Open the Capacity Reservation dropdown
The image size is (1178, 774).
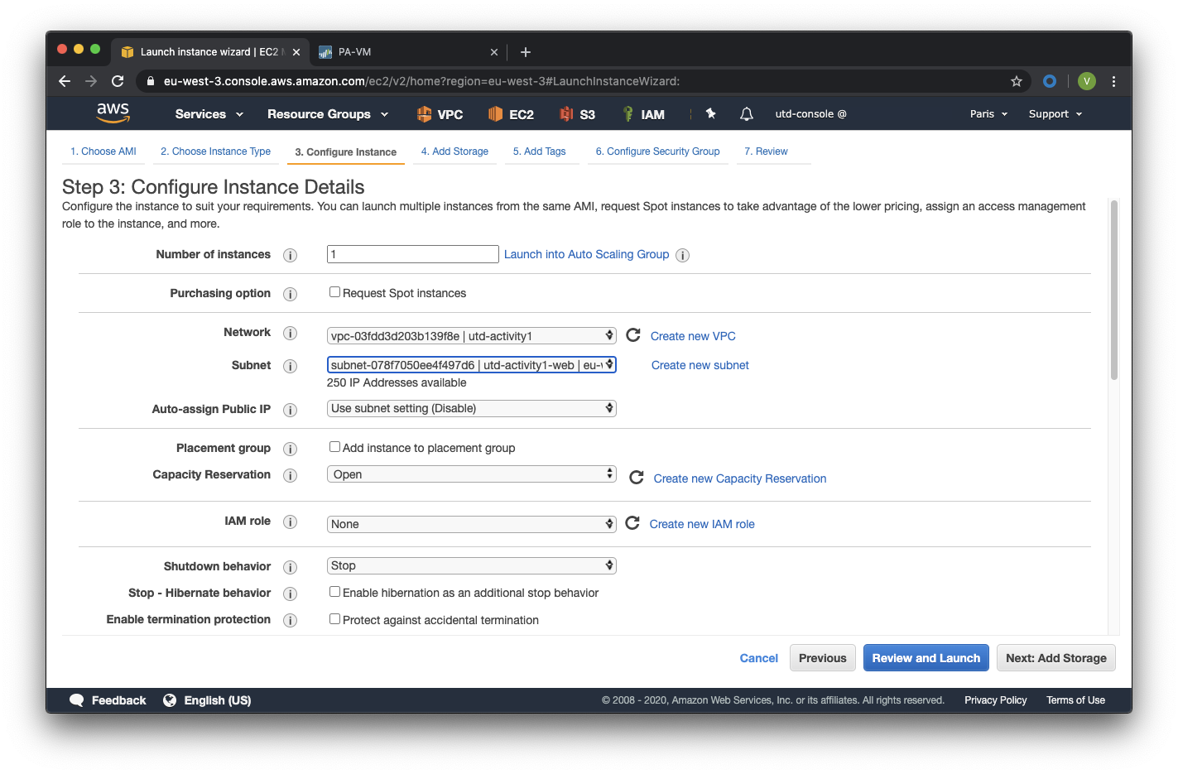tap(472, 474)
